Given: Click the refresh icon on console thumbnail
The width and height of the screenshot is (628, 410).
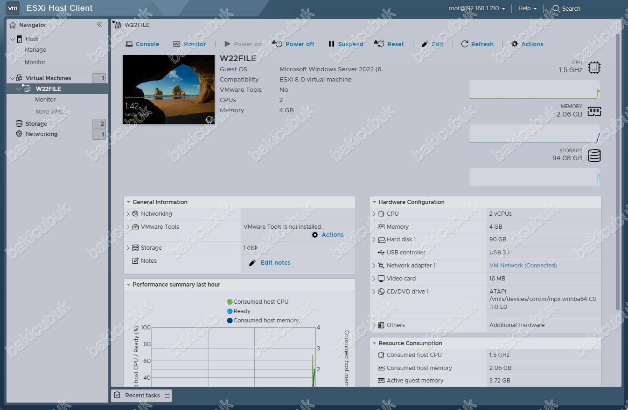Looking at the screenshot, I should [x=210, y=119].
